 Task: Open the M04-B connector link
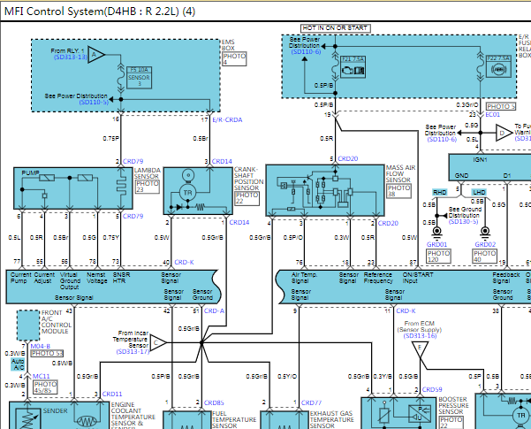pyautogui.click(x=41, y=346)
